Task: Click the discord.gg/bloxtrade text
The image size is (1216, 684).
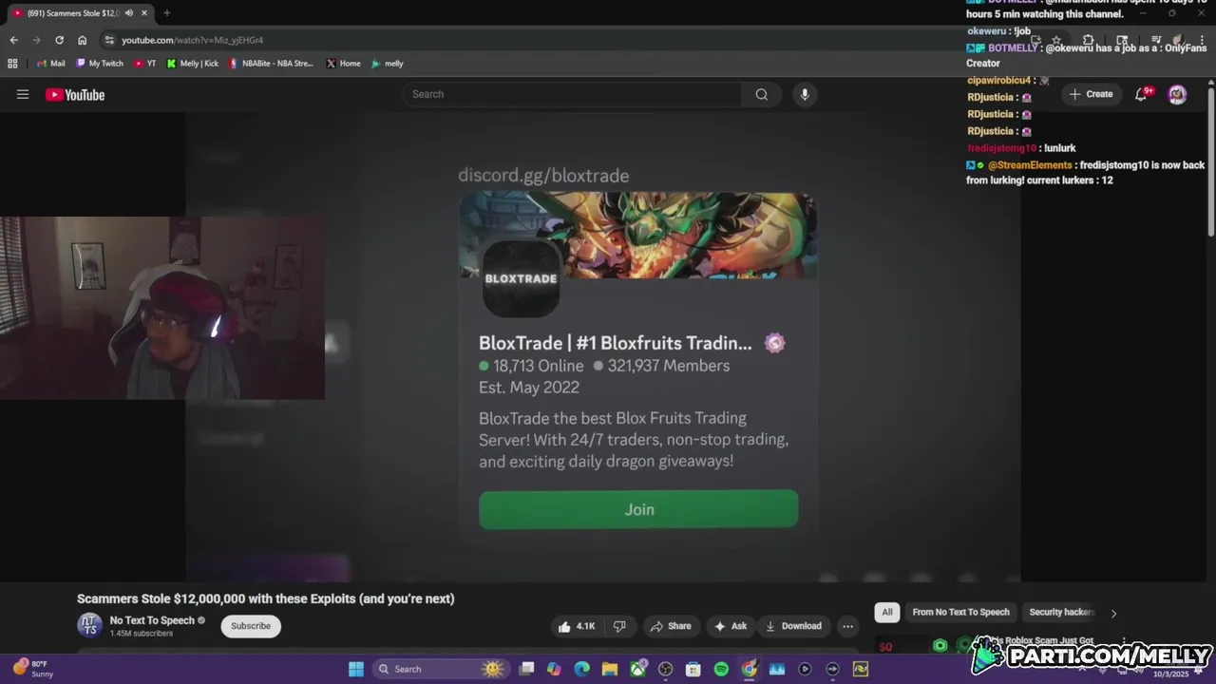Action: click(x=543, y=176)
